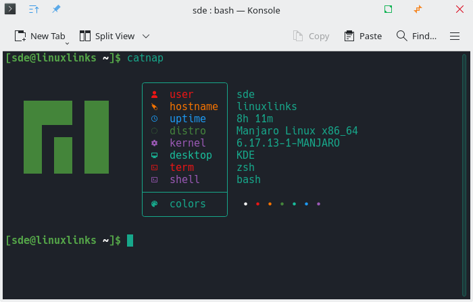This screenshot has width=473, height=302.
Task: Click the green maximize window icon
Action: coord(388,10)
